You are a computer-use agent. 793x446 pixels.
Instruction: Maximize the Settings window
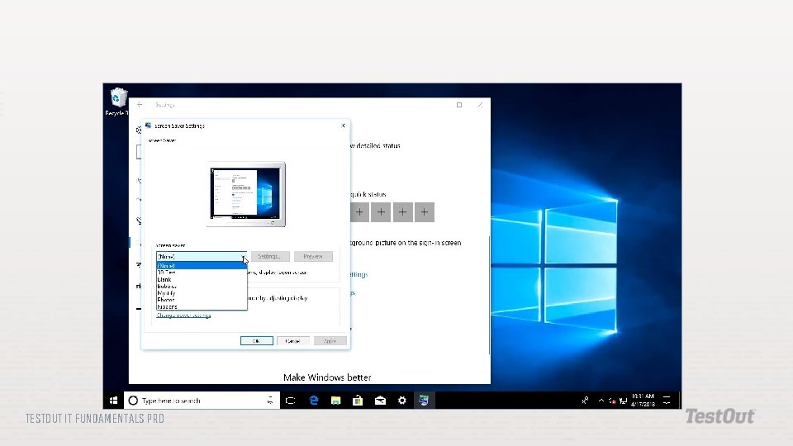[459, 105]
